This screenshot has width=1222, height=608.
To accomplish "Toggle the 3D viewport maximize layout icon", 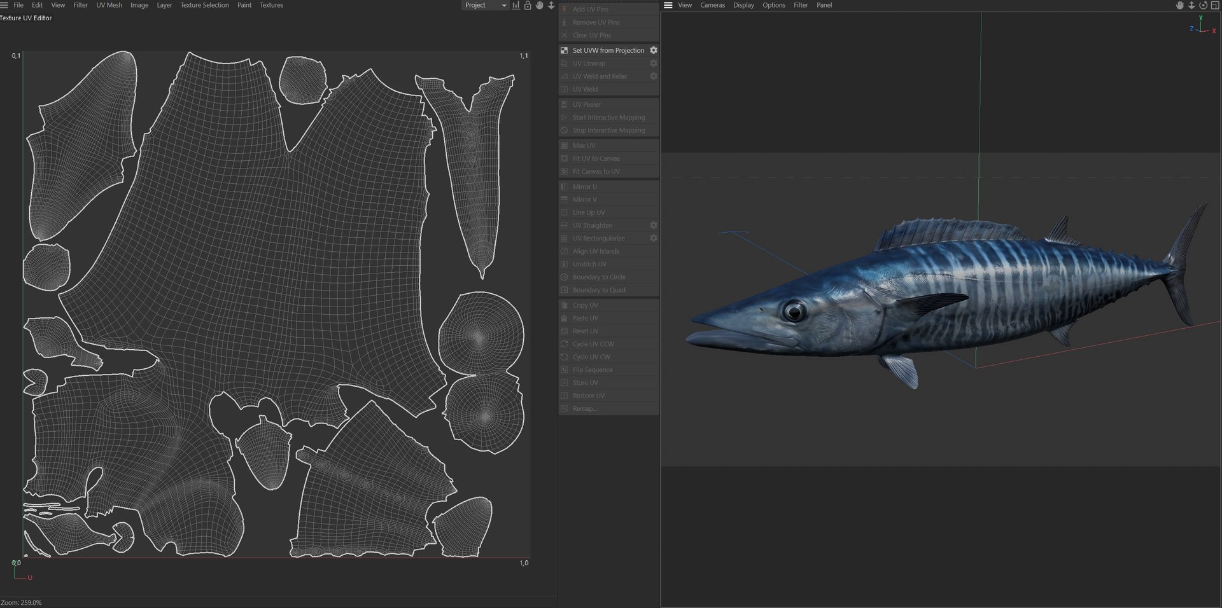I will 1215,5.
